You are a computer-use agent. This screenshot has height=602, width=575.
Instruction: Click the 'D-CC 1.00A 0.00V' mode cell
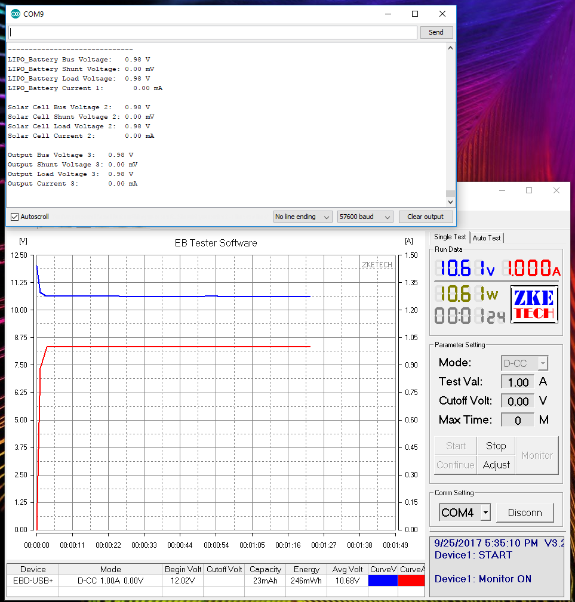pyautogui.click(x=110, y=581)
